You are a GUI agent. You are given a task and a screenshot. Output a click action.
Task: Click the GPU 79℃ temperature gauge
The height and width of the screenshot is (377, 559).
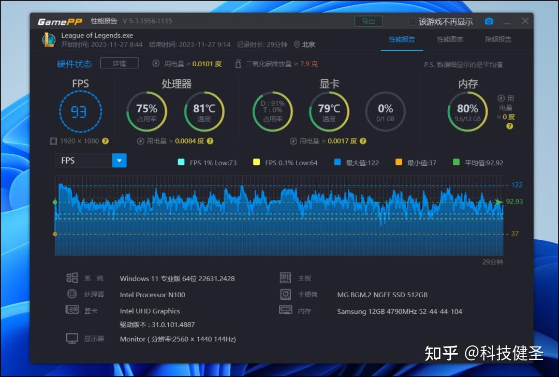coord(329,112)
